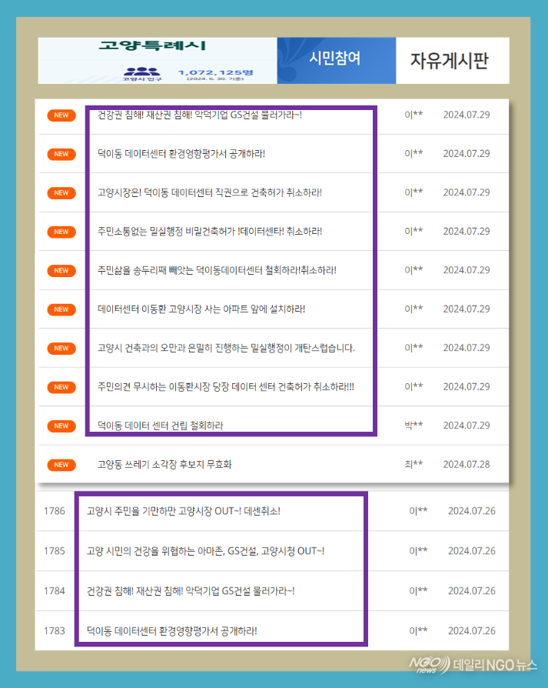The height and width of the screenshot is (688, 548).
Task: Open post 1786 고양시 주민을 기만하만 고양시장 OUT
Action: [x=184, y=510]
